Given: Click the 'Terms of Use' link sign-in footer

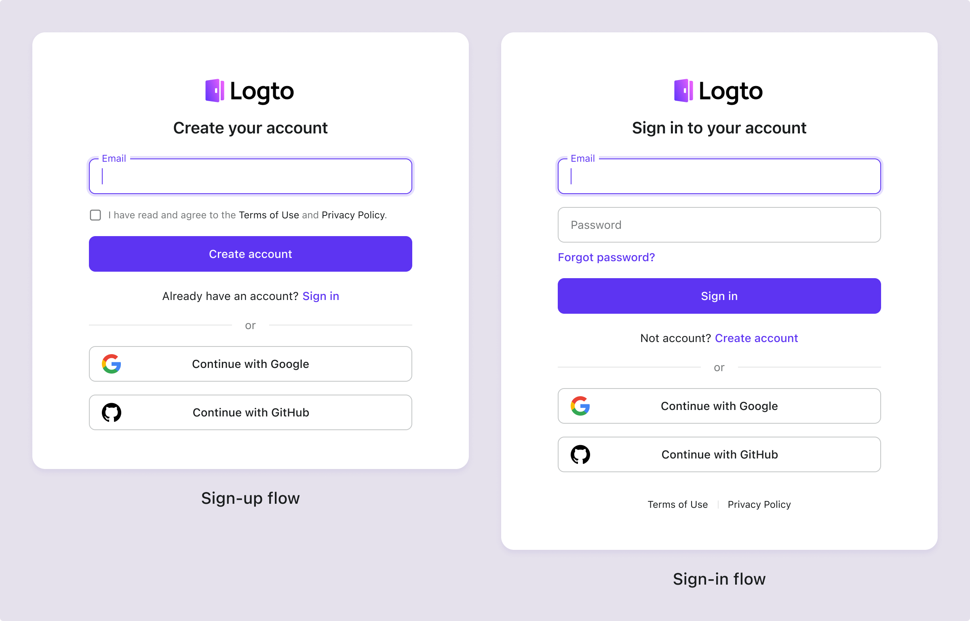Looking at the screenshot, I should [x=677, y=504].
